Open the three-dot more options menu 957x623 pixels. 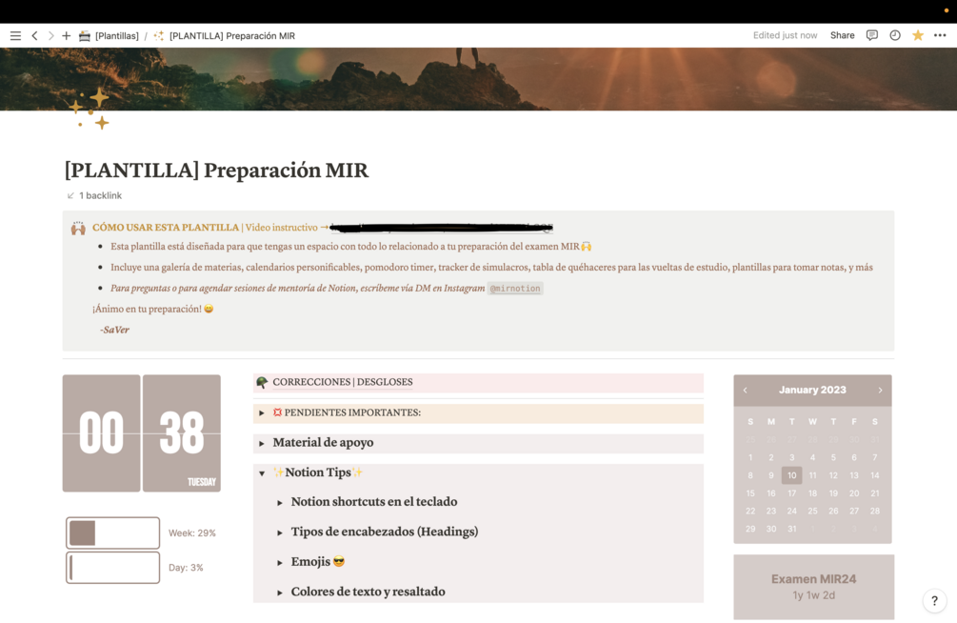coord(940,35)
